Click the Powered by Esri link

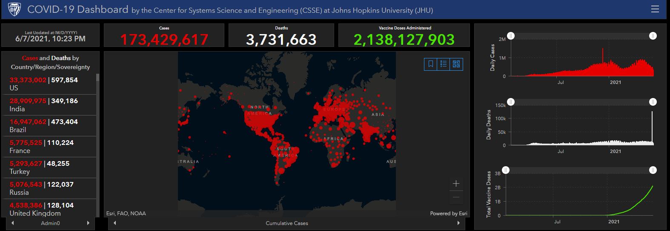click(x=448, y=214)
